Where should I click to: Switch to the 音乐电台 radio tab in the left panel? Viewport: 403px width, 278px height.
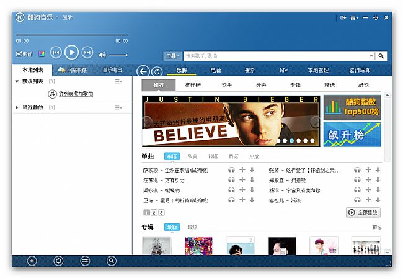tap(112, 69)
